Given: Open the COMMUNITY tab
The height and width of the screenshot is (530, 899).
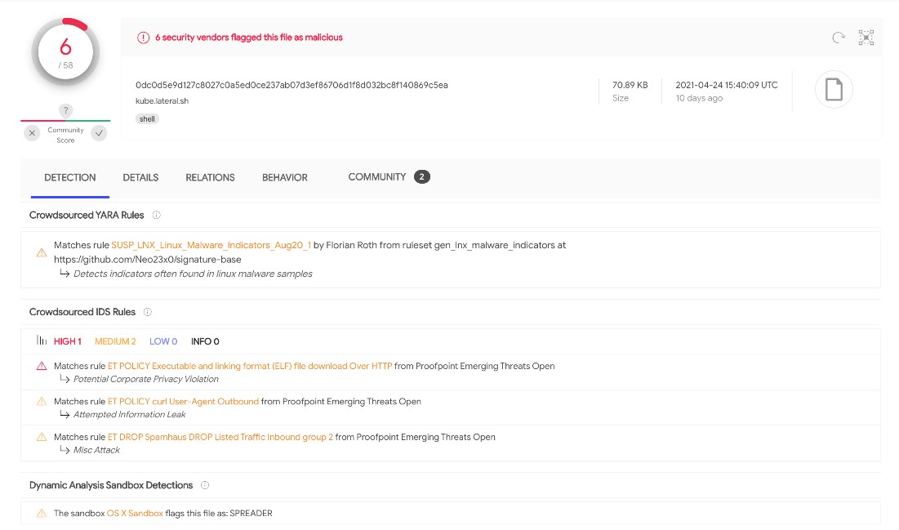Looking at the screenshot, I should tap(376, 177).
